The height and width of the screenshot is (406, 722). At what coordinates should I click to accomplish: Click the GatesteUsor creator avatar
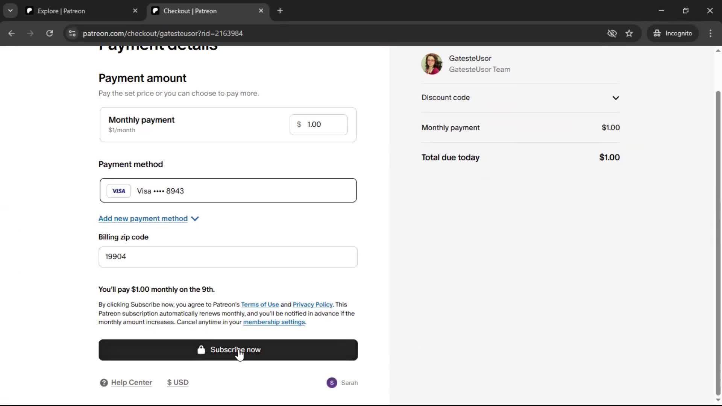[x=432, y=64]
